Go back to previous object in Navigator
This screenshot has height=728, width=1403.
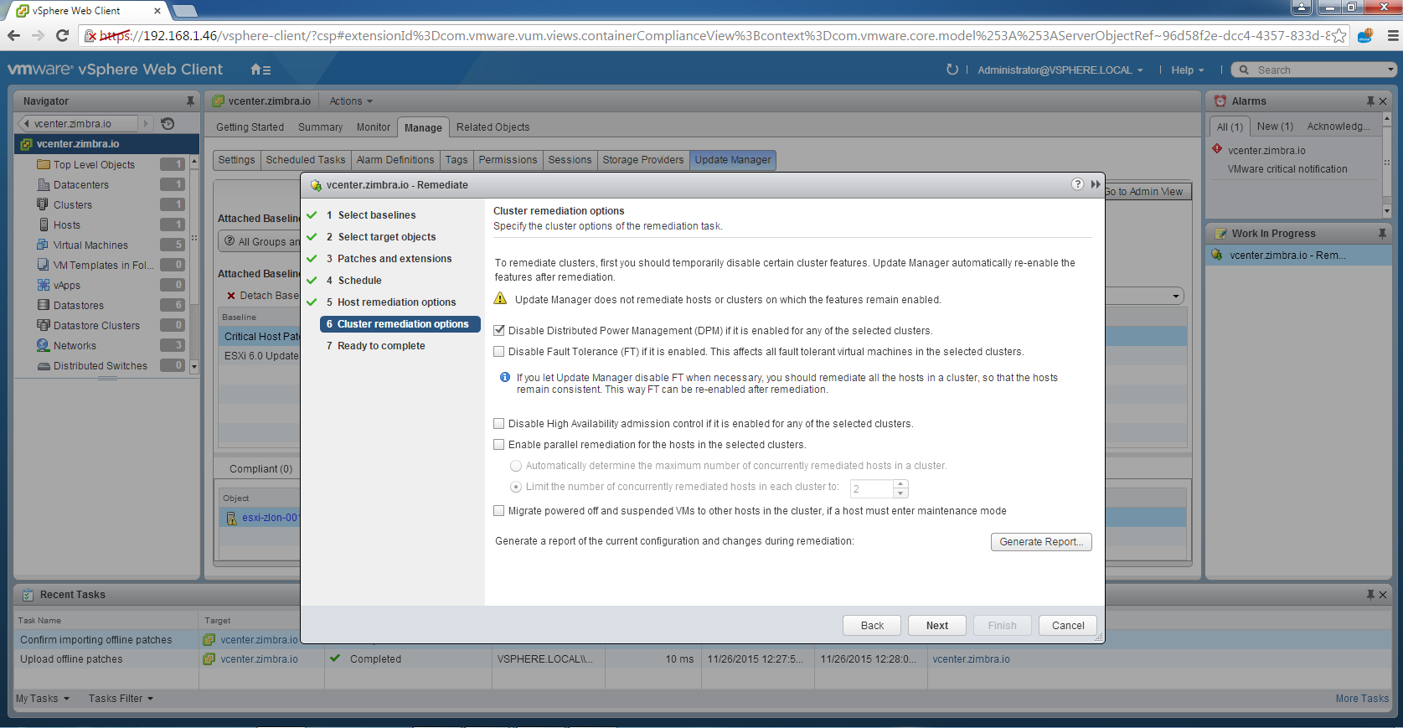coord(26,123)
